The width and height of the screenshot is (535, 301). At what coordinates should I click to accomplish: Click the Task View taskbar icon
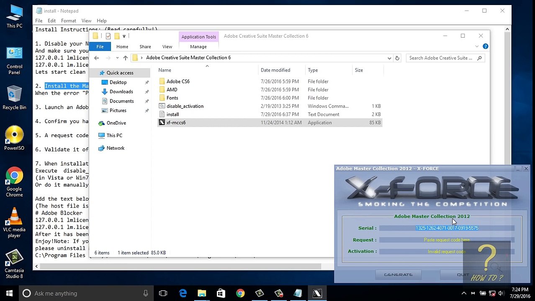point(163,293)
